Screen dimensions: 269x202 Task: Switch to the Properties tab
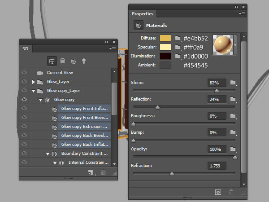(x=143, y=14)
